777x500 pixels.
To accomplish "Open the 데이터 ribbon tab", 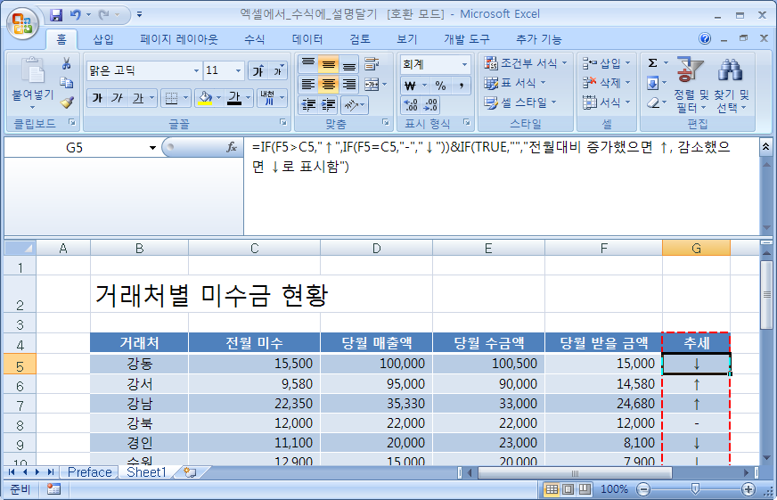I will [307, 39].
